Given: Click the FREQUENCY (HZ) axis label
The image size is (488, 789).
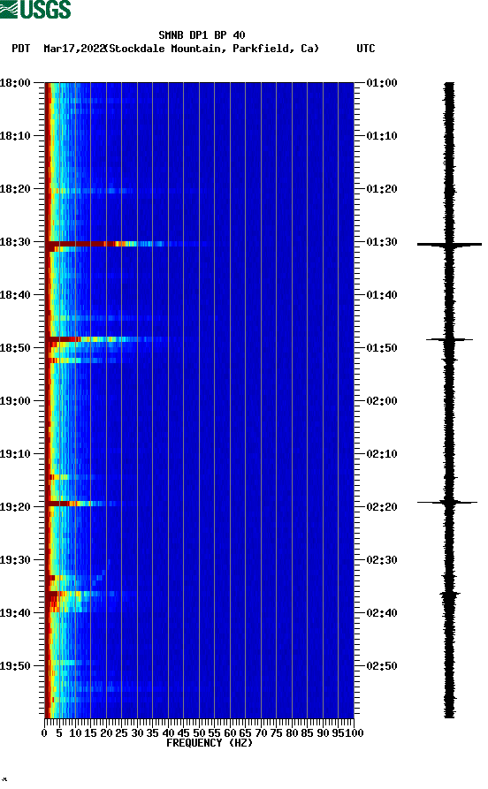Looking at the screenshot, I should 210,743.
